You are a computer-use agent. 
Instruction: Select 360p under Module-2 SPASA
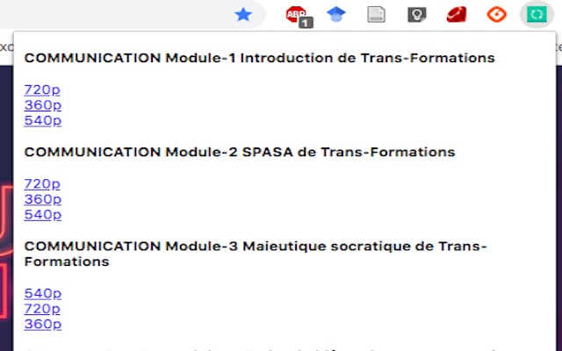[x=43, y=199]
